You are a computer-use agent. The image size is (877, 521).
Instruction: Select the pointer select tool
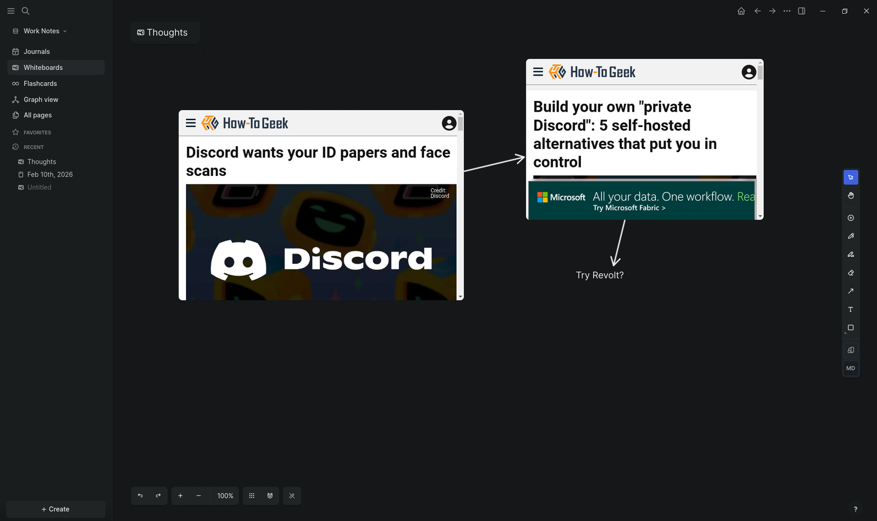(850, 178)
